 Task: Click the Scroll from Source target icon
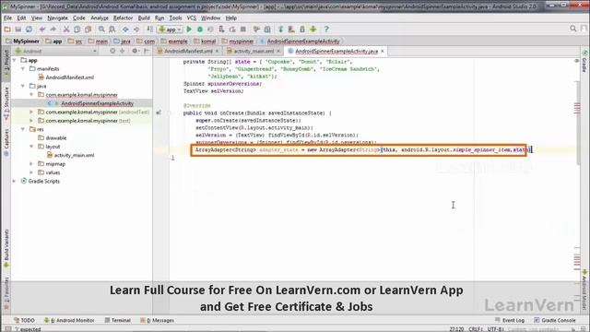(112, 51)
